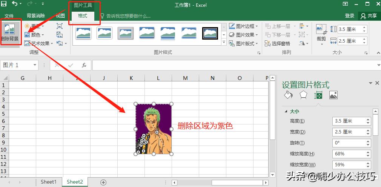Add a new sheet with the plus button
Image resolution: width=381 pixels, height=187 pixels.
pos(103,182)
